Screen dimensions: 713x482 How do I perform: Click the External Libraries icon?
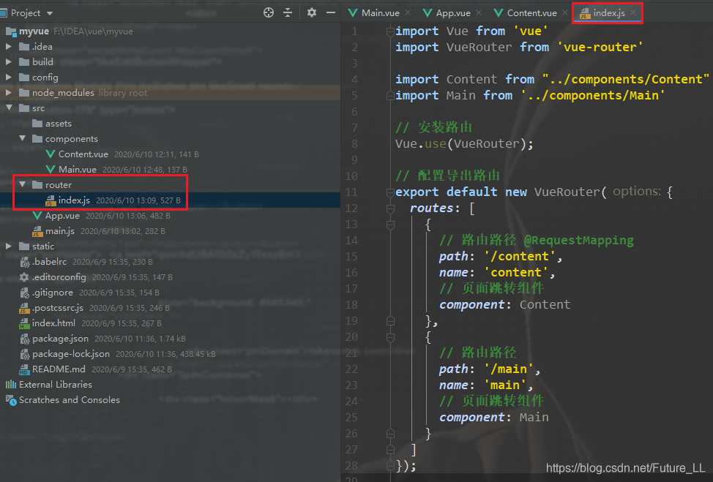click(10, 385)
